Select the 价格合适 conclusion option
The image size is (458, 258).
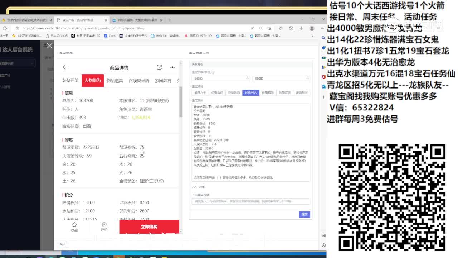[x=217, y=92]
